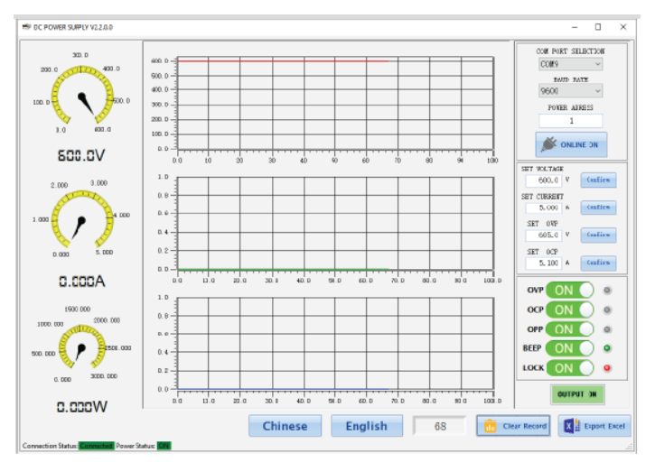The image size is (655, 462).
Task: Switch language to Chinese
Action: [x=285, y=426]
